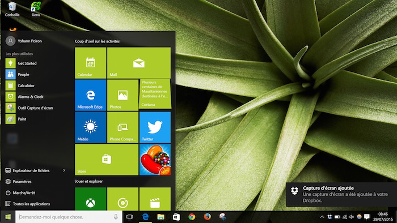Show Toutes les applications
397x223 pixels.
pos(28,204)
